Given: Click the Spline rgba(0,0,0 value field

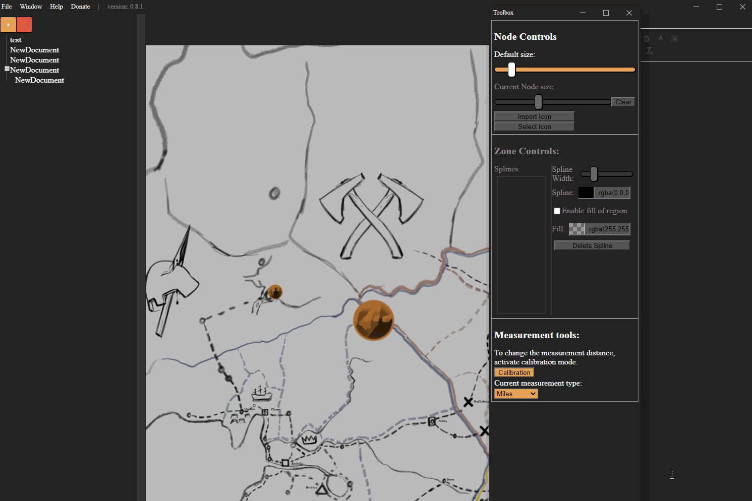Looking at the screenshot, I should (x=613, y=193).
